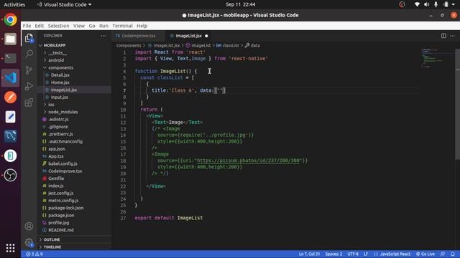Click the picsum.photos URL link in code

pos(248,161)
